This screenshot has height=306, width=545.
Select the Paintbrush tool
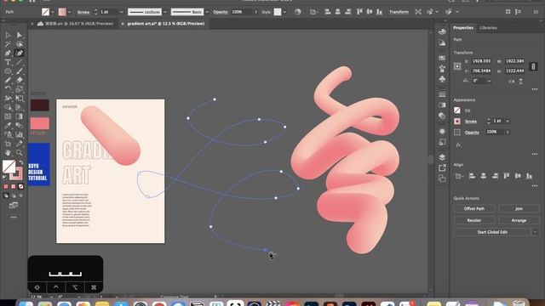point(20,71)
